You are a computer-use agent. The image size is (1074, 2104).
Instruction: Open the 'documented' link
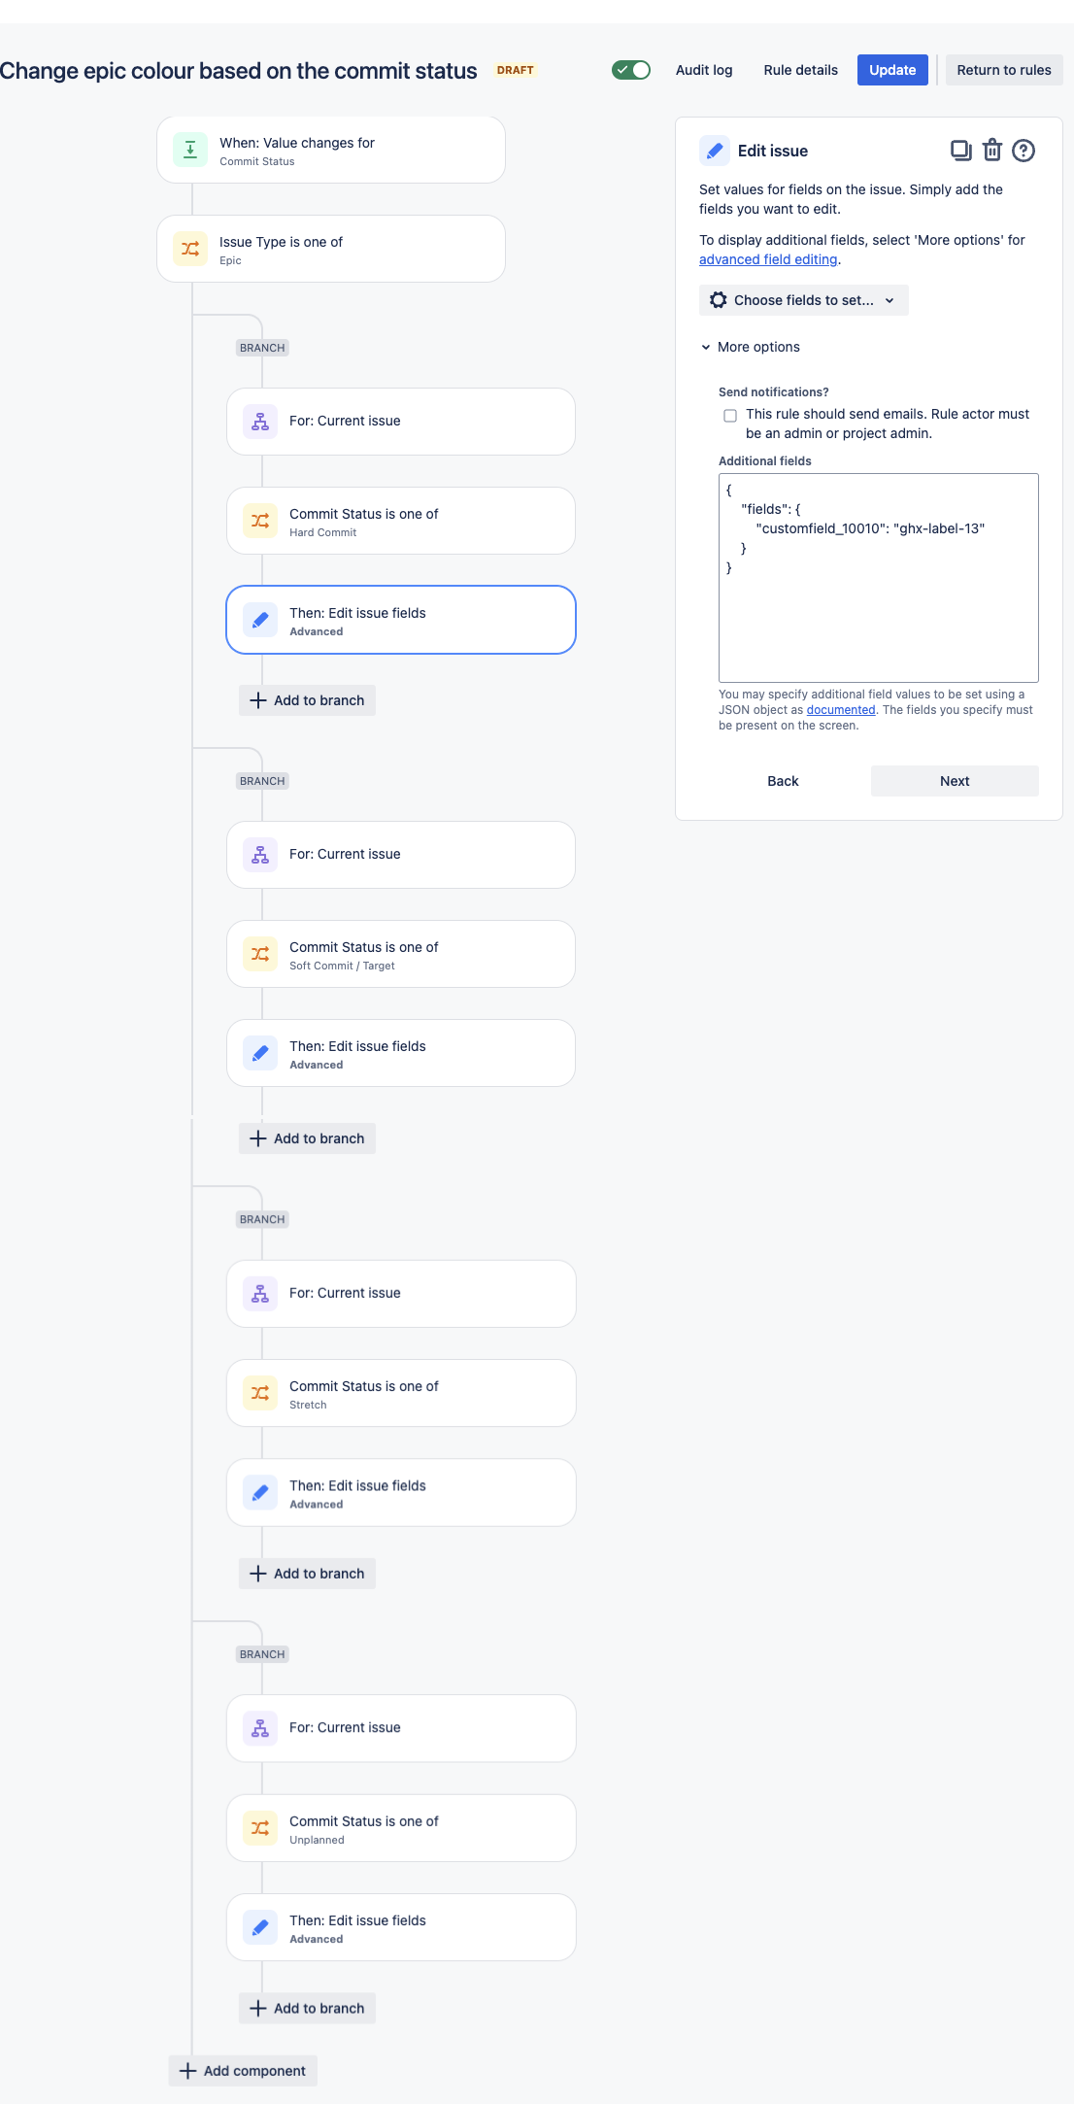(841, 709)
